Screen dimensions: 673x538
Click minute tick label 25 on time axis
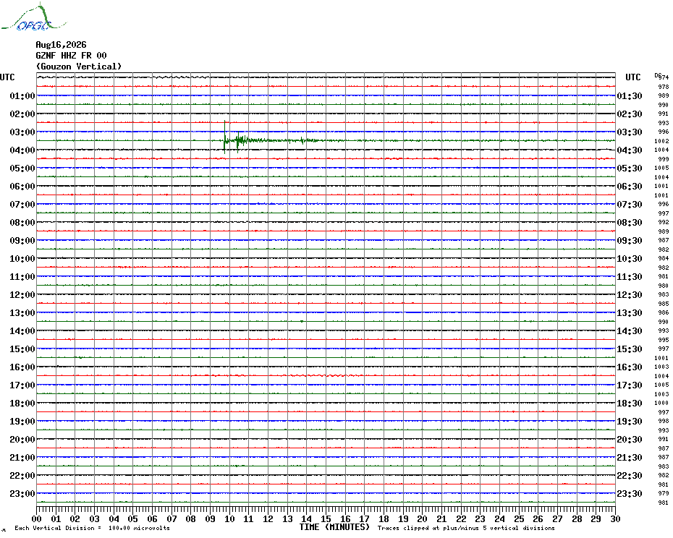click(519, 518)
